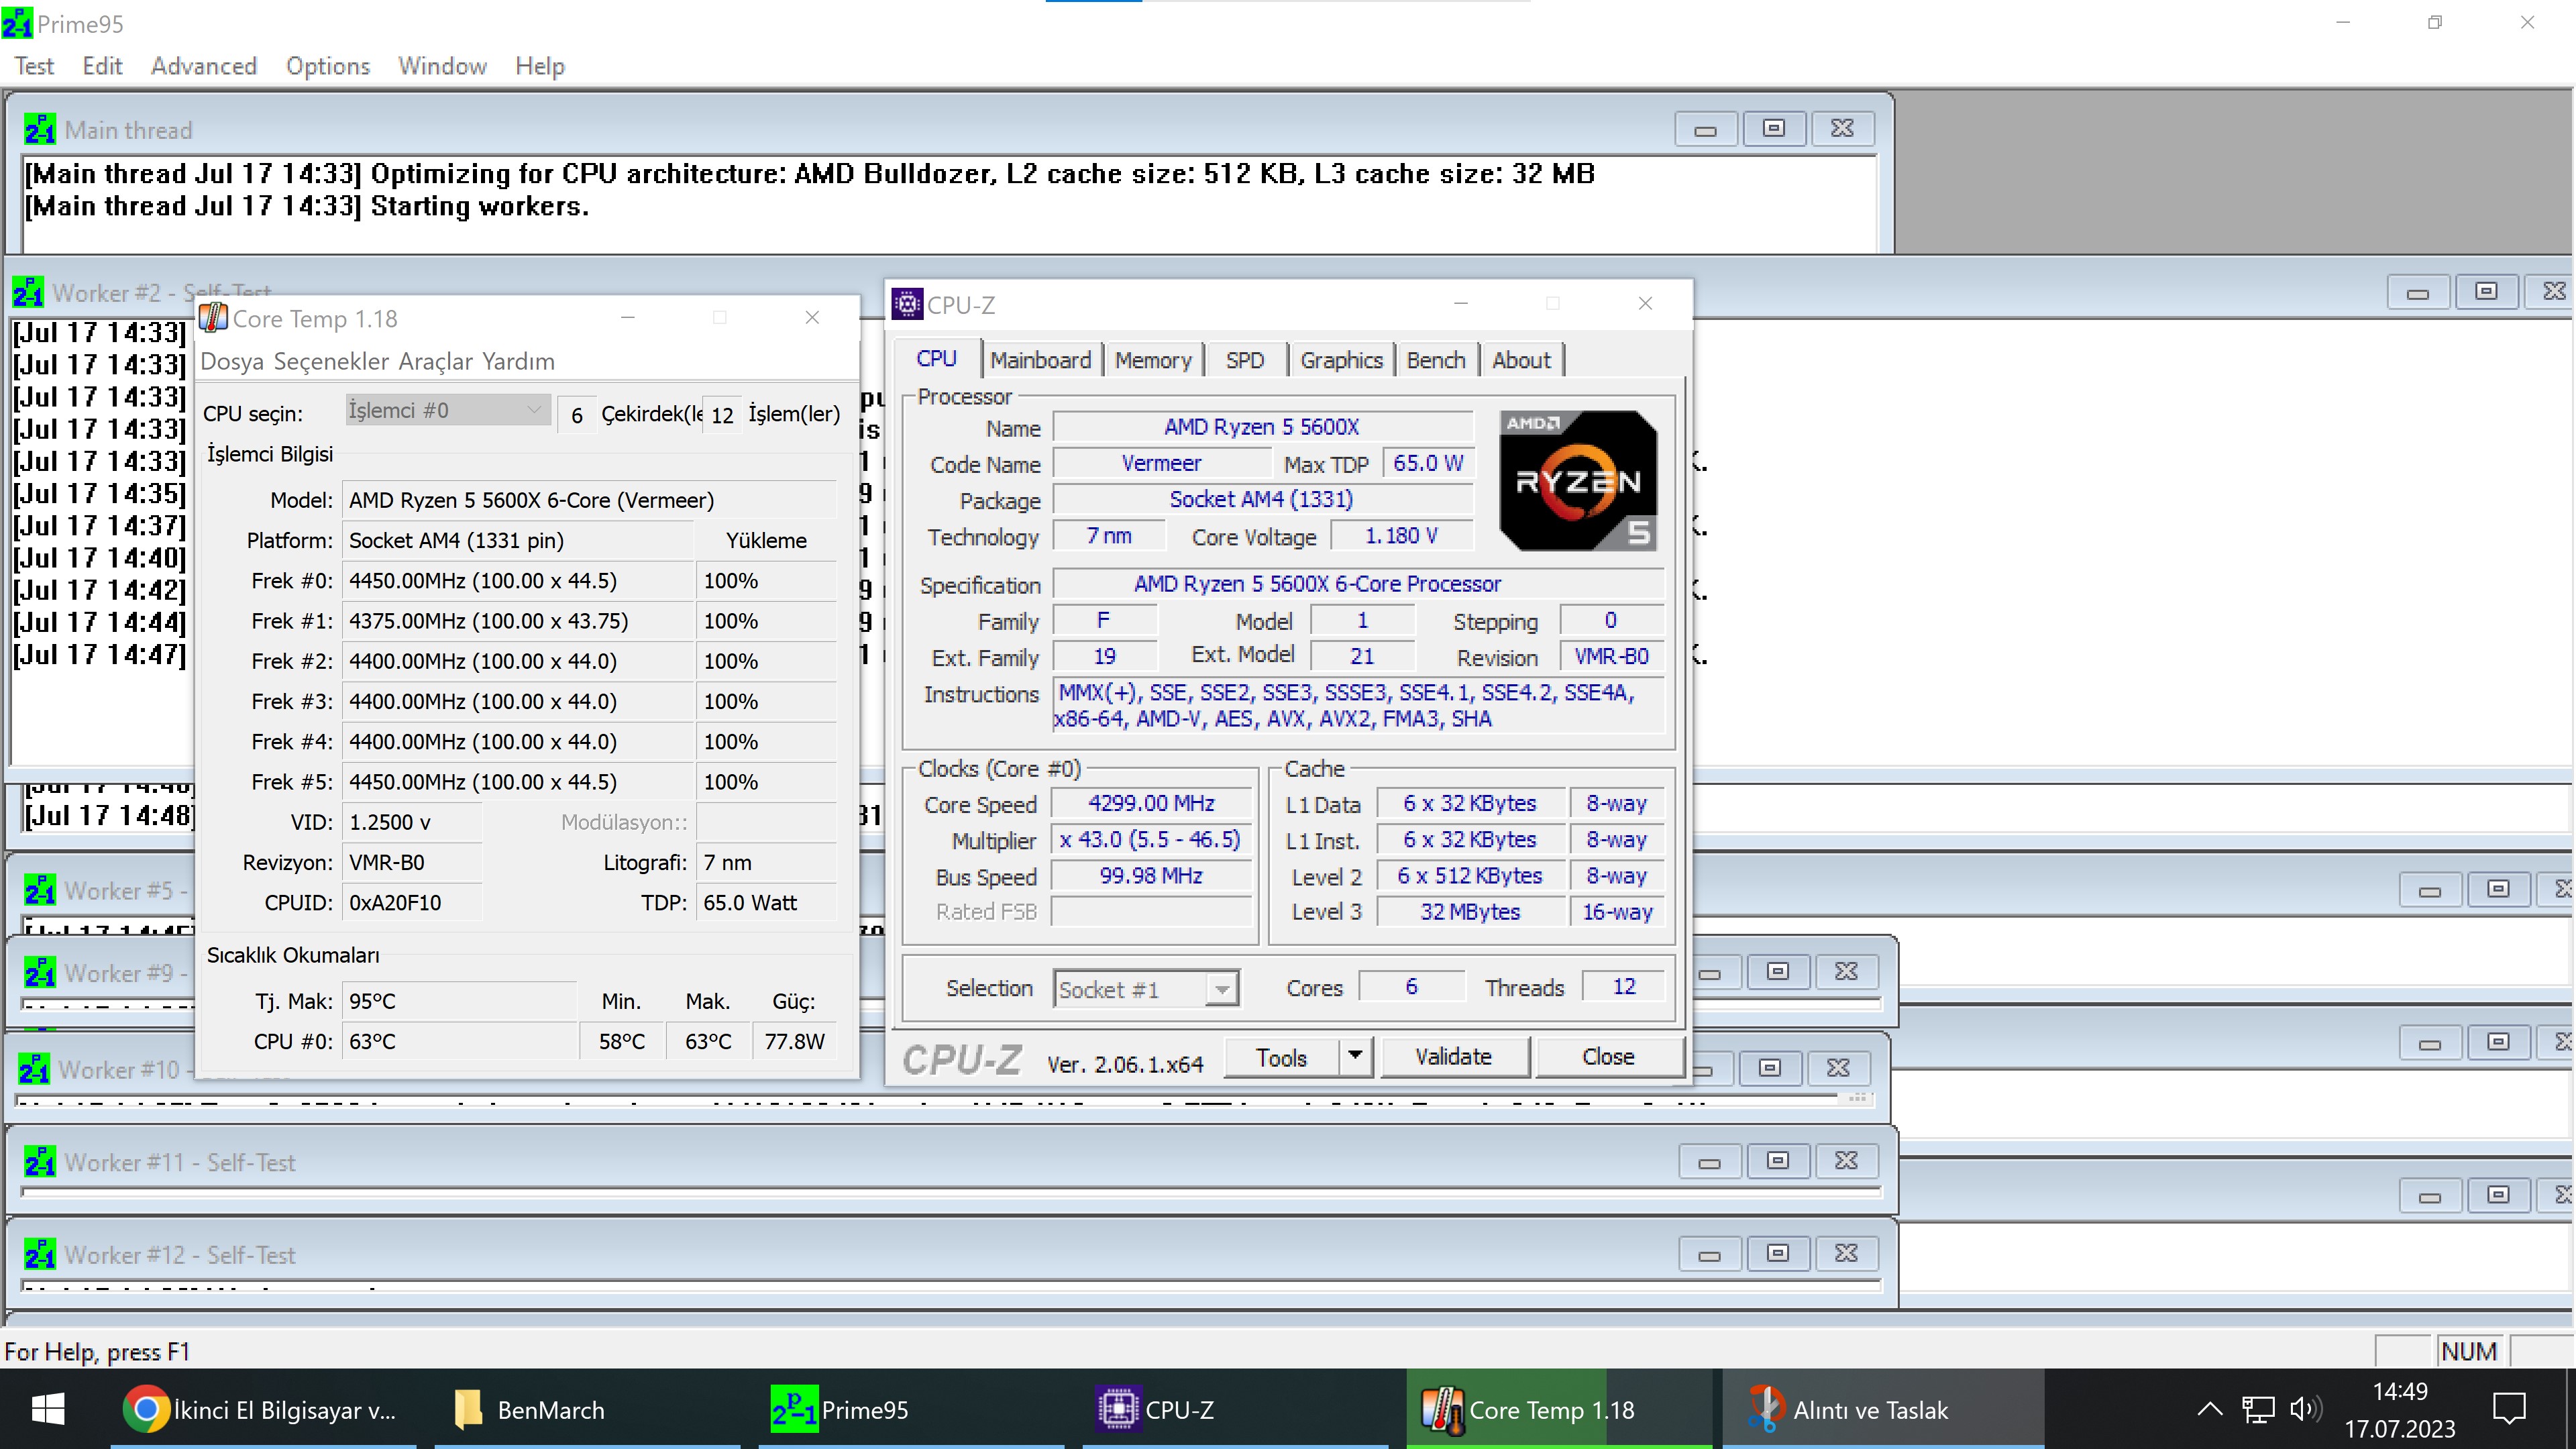Viewport: 2576px width, 1449px height.
Task: Click the Frek #1 value 4375.00MHz in Core Temp
Action: click(517, 620)
